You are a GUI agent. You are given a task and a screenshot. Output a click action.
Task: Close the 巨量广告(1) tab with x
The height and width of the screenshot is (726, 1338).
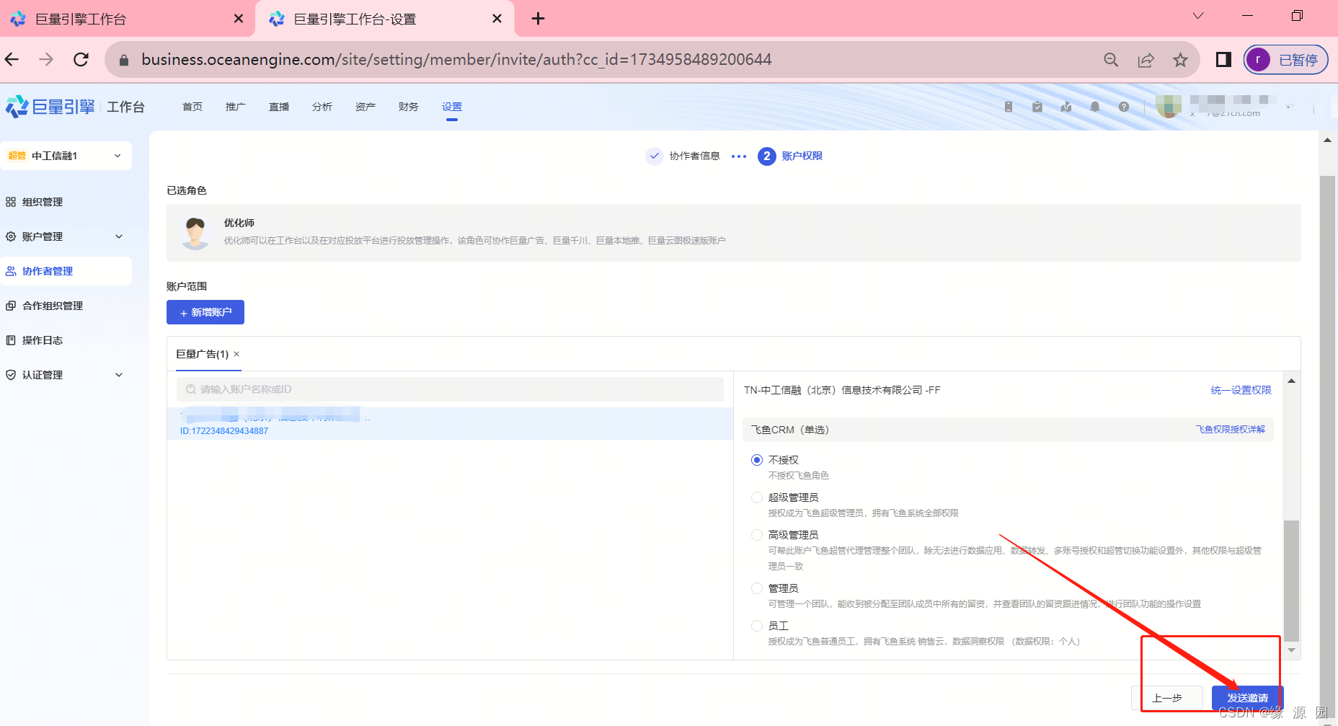point(236,354)
